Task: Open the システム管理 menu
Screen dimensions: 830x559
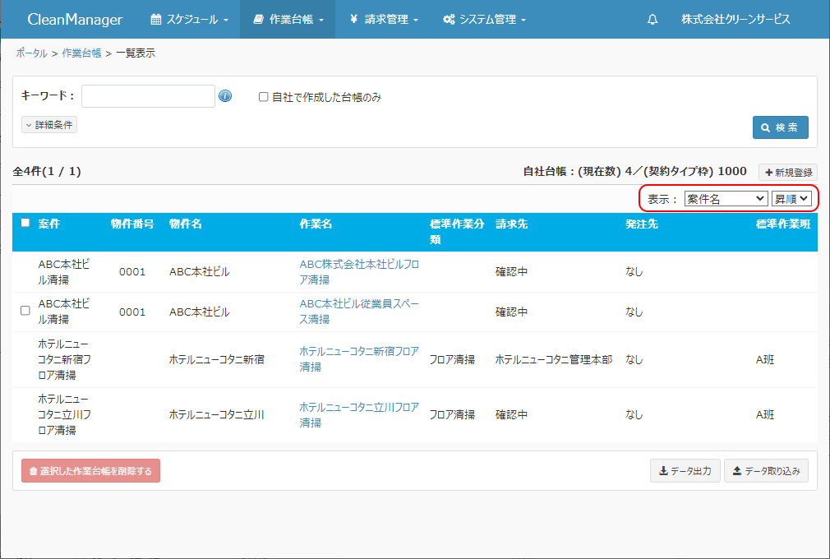Action: coord(483,20)
